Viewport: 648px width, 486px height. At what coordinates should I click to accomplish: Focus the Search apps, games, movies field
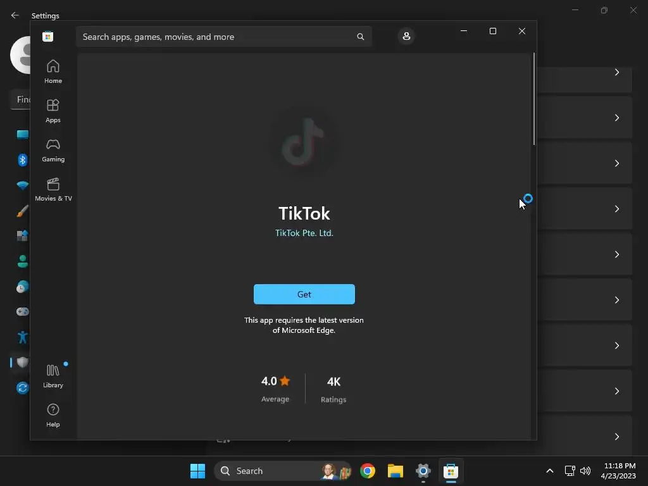(x=224, y=37)
